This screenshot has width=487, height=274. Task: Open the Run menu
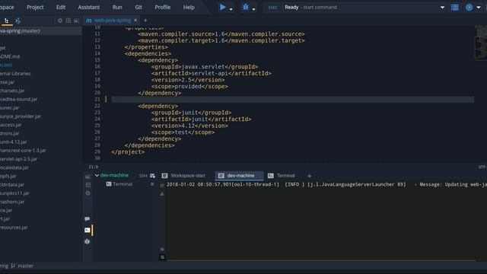(x=117, y=7)
